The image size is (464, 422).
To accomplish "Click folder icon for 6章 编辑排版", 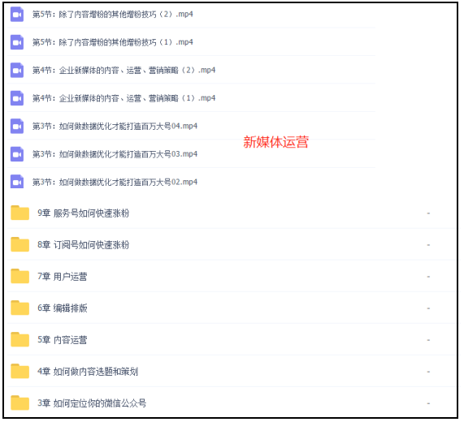I will [x=20, y=308].
